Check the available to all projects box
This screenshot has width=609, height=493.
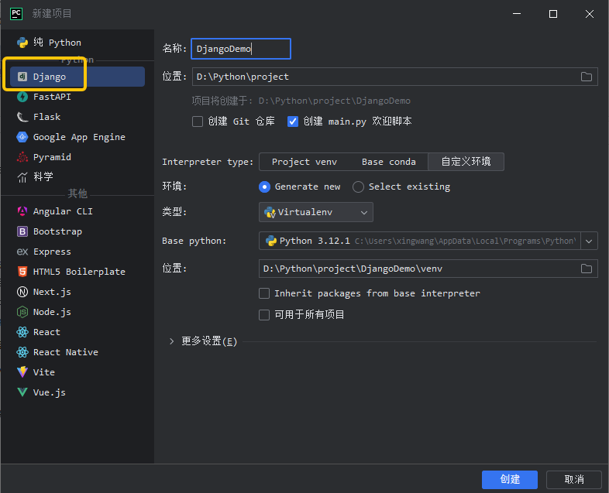tap(264, 314)
